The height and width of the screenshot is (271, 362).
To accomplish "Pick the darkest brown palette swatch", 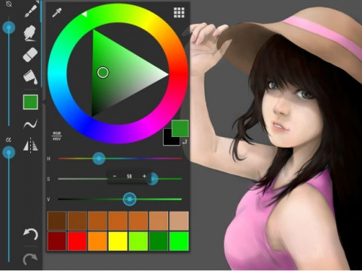I will (57, 221).
